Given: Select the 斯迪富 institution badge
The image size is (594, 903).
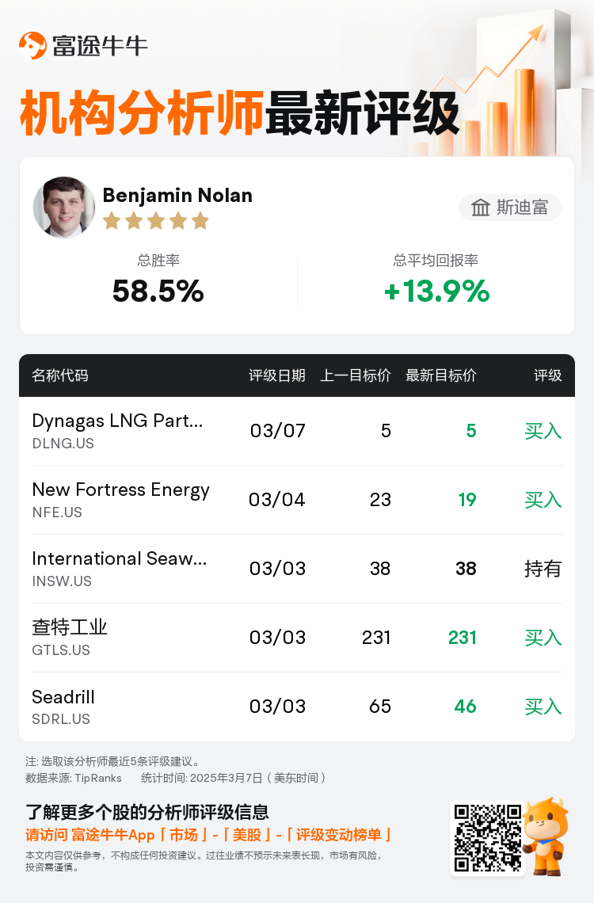Looking at the screenshot, I should pos(510,208).
